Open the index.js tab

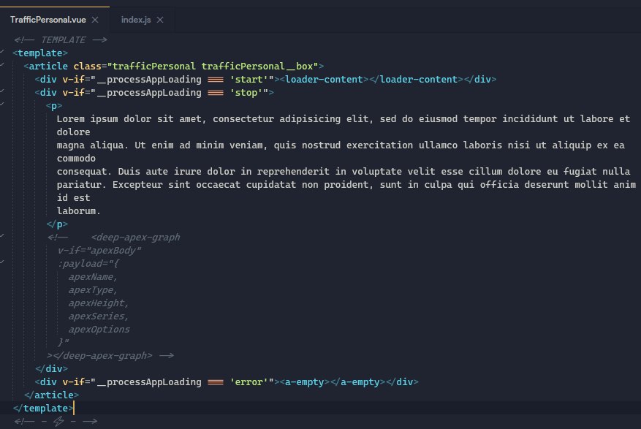point(136,20)
